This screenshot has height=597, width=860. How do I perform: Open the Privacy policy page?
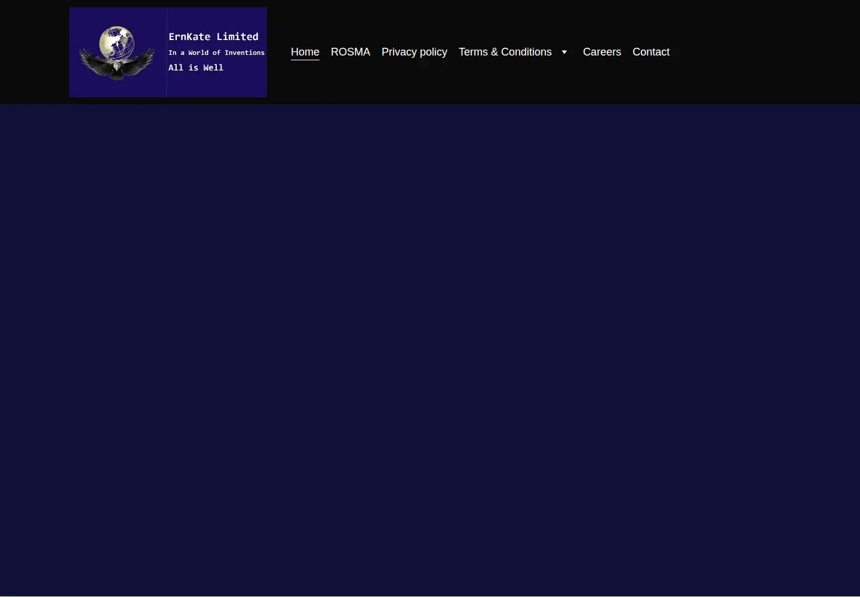[x=414, y=52]
